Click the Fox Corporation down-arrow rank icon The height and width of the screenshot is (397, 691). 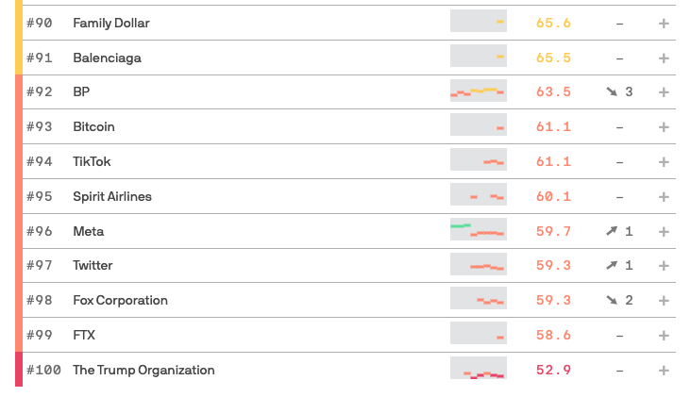tap(612, 300)
